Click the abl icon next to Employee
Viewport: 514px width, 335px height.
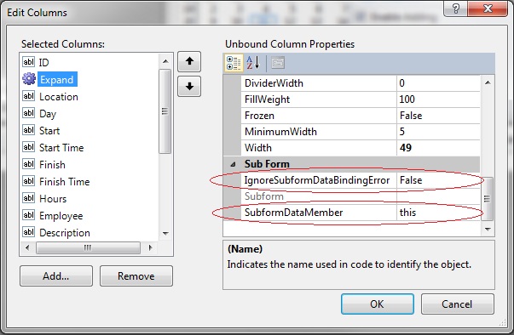[28, 215]
